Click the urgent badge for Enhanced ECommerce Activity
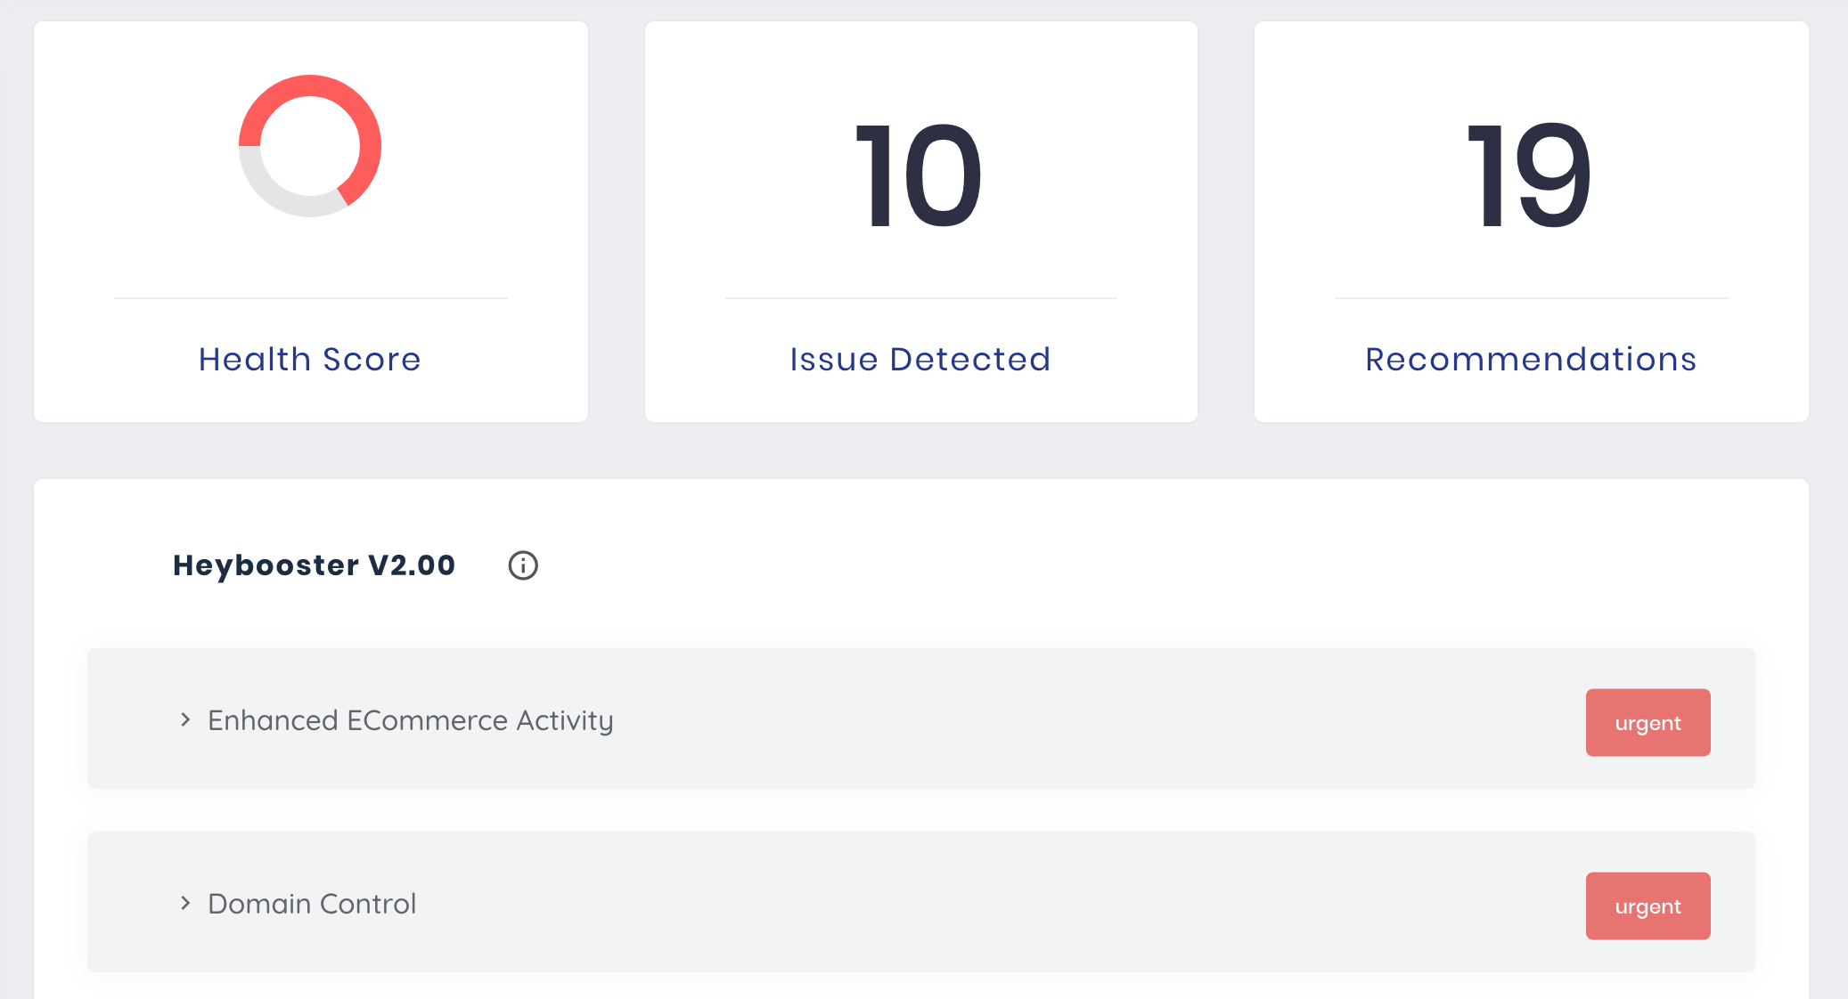Image resolution: width=1848 pixels, height=999 pixels. pyautogui.click(x=1648, y=722)
